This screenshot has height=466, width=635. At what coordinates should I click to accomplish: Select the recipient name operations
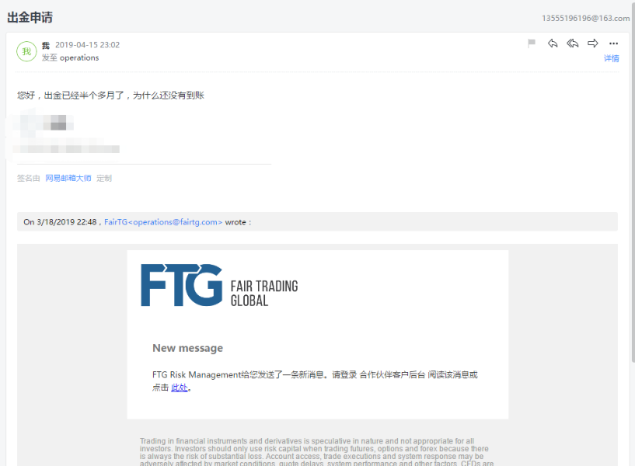(79, 57)
